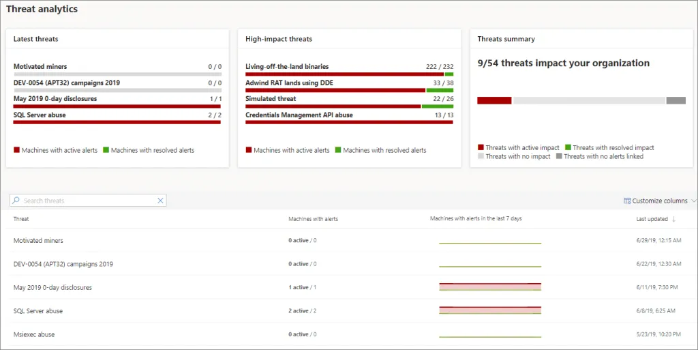Screen dimensions: 698x350
Task: Click the search magnifier icon
Action: tap(16, 201)
